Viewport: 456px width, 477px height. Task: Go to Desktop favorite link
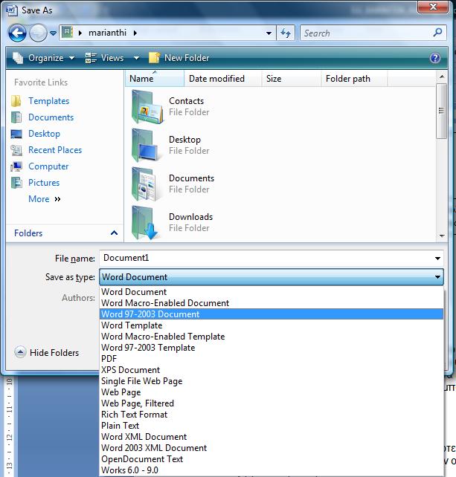click(44, 134)
